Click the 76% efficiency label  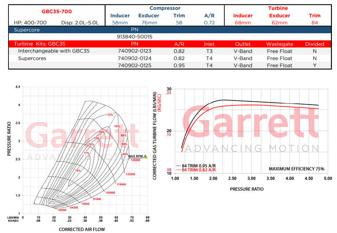pyautogui.click(x=91, y=144)
